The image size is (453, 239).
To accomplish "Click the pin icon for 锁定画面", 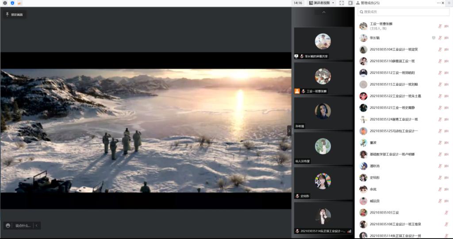I will click(7, 15).
